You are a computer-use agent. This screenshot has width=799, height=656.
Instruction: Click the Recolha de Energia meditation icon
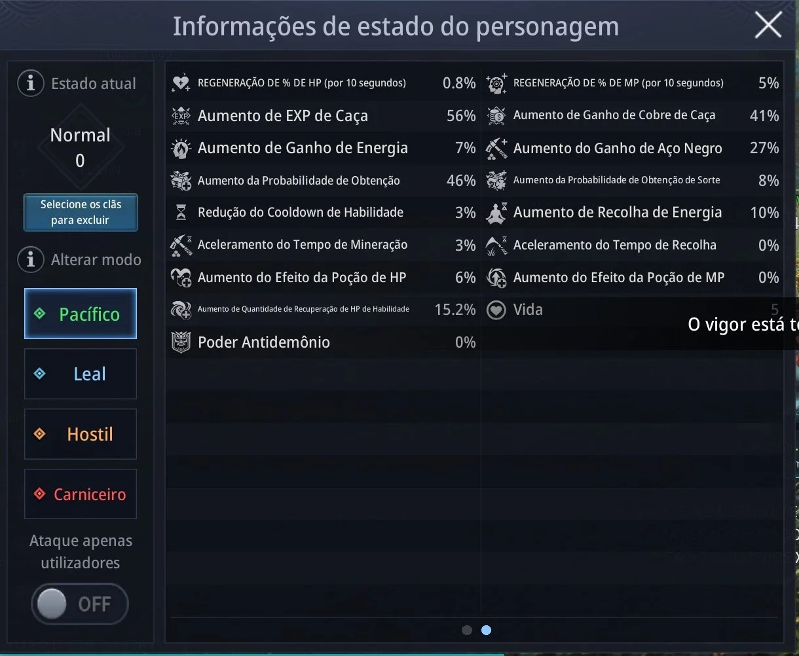click(496, 213)
